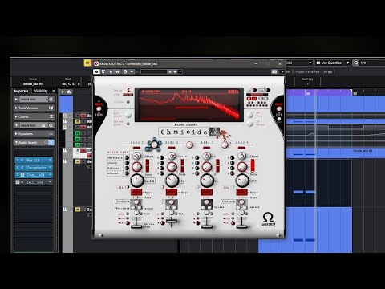Screen dimensions: 385x289
Task: Click the spectrum analyzer display
Action: tap(189, 104)
